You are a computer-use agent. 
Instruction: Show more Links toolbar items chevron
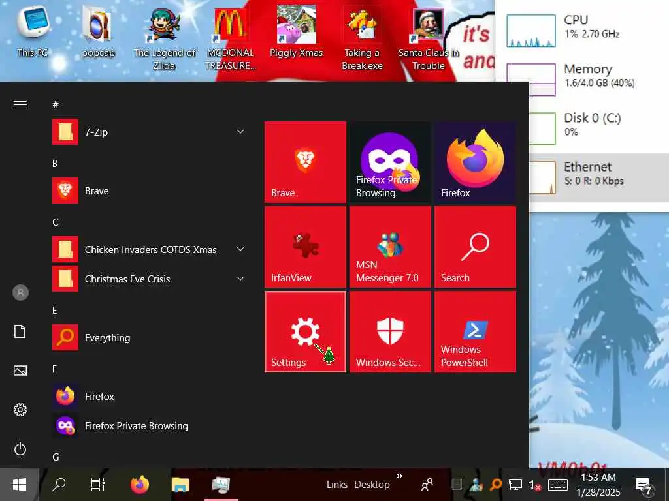pyautogui.click(x=399, y=476)
